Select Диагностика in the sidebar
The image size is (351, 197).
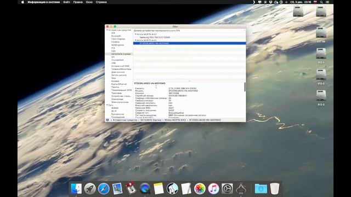point(118,72)
